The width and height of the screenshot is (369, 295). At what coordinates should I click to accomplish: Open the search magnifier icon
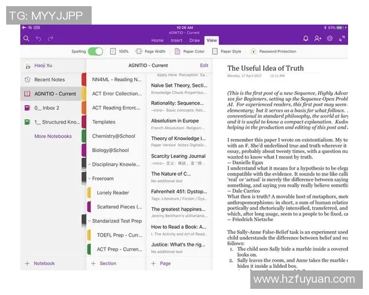tap(26, 38)
